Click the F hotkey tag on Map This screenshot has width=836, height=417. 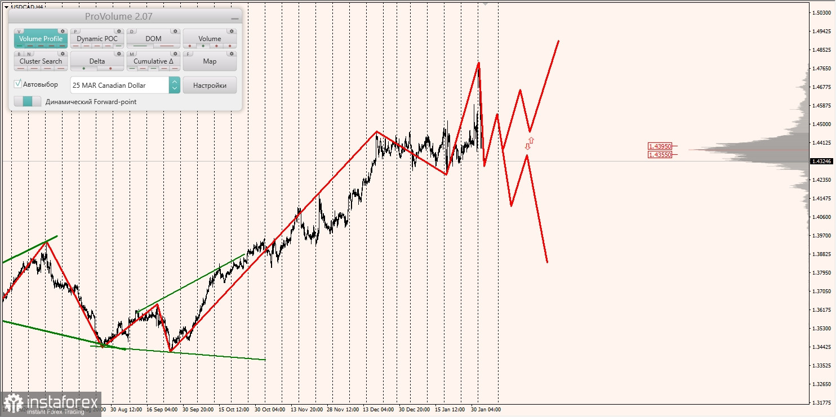188,54
